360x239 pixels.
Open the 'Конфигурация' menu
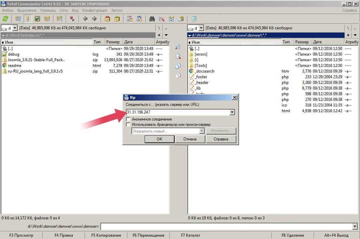[x=95, y=10]
